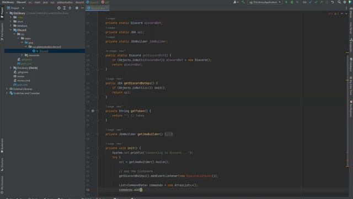Click DisLibrary breadcrumb in navigation bar

pos(8,2)
